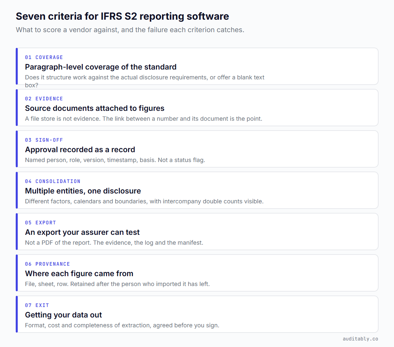Open the auditably.co footer link
This screenshot has height=347, width=394.
point(361,339)
